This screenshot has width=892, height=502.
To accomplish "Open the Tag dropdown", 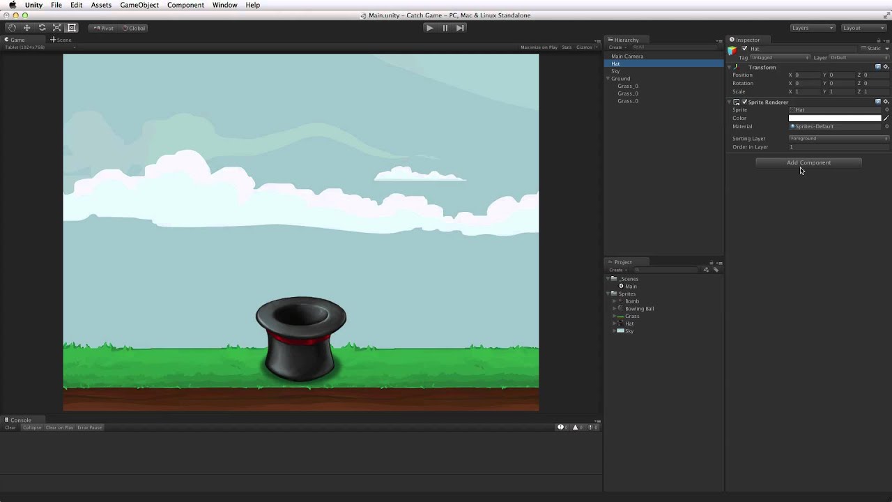I will (780, 58).
